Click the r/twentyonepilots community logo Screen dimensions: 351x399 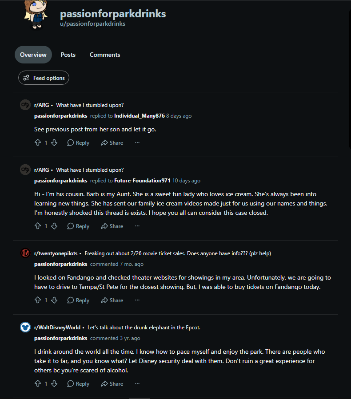(x=25, y=253)
